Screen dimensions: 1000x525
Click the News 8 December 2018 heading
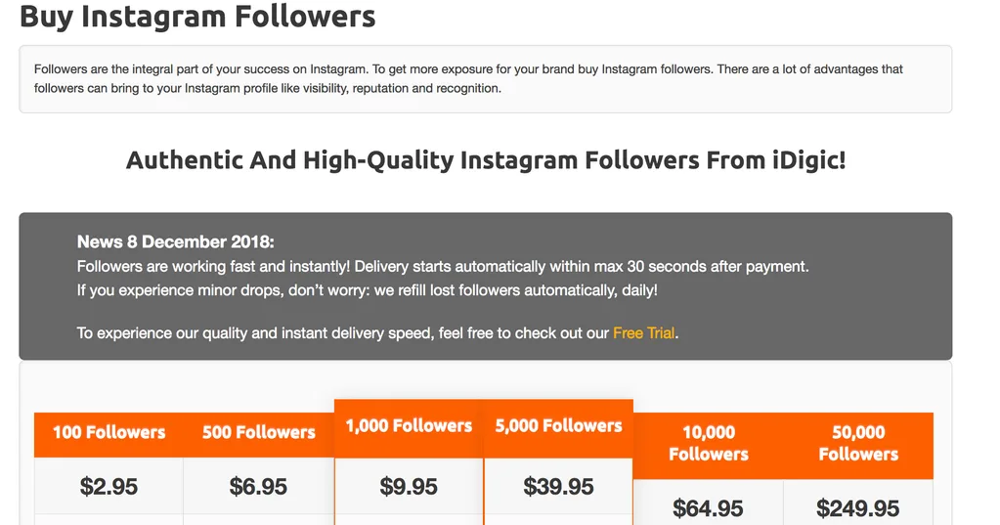(x=175, y=241)
